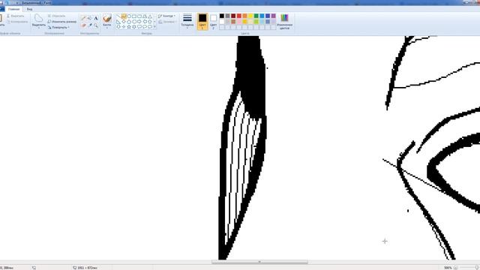This screenshot has width=480, height=270.
Task: Select the Magnifier tool
Action: click(x=96, y=25)
